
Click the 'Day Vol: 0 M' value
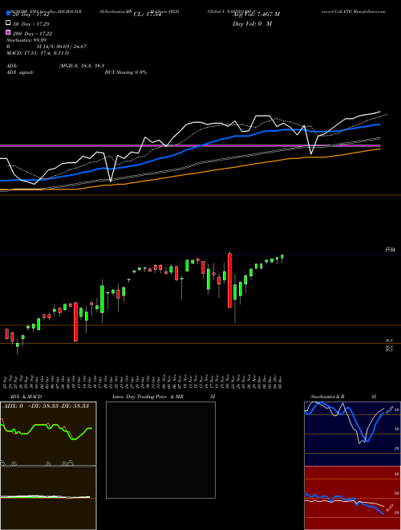click(252, 23)
